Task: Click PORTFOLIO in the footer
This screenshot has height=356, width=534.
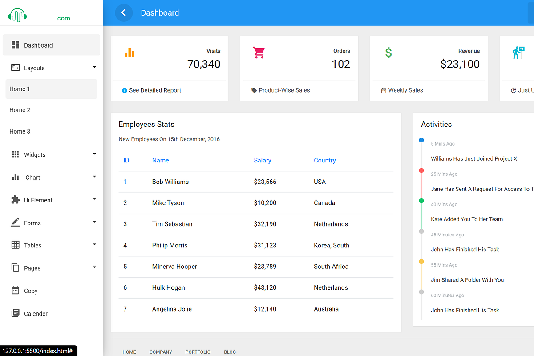Action: 198,352
